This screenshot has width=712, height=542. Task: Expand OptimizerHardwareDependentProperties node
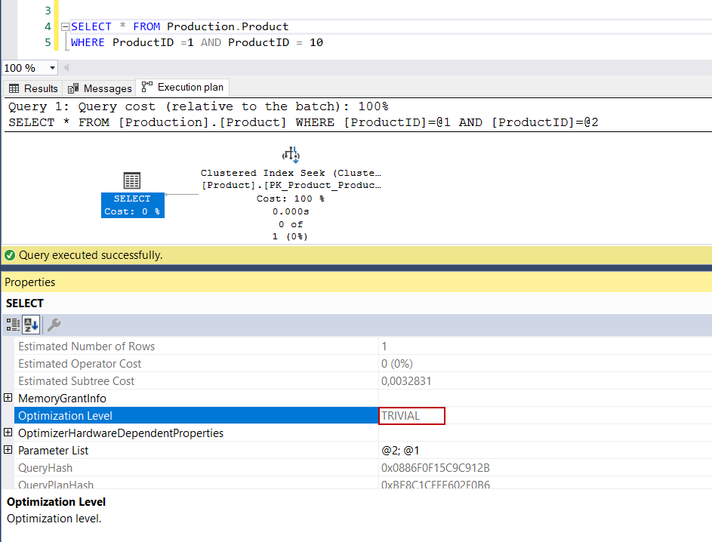click(x=8, y=433)
